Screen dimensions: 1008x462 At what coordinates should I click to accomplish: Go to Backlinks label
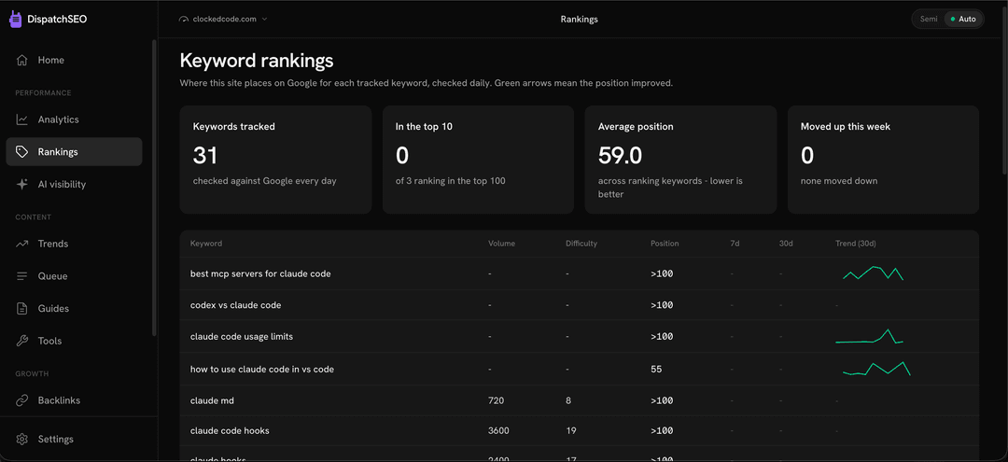[59, 400]
